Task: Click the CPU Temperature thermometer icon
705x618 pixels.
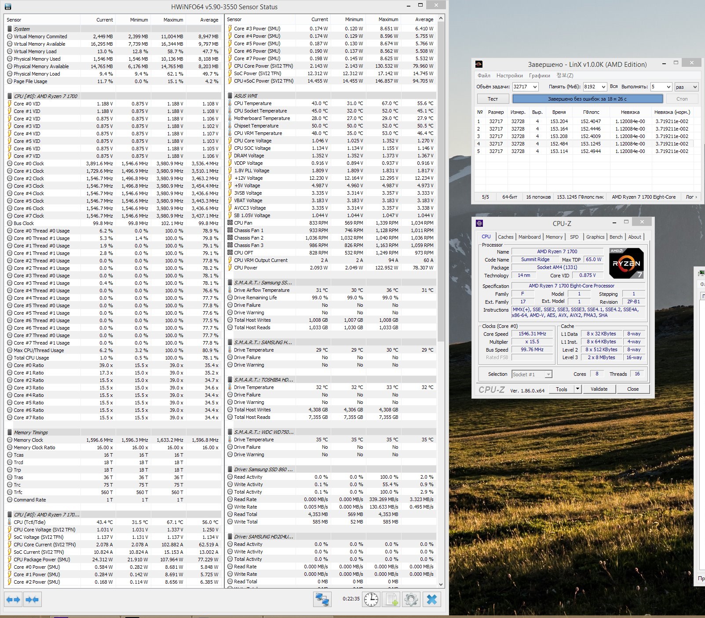Action: coord(230,103)
